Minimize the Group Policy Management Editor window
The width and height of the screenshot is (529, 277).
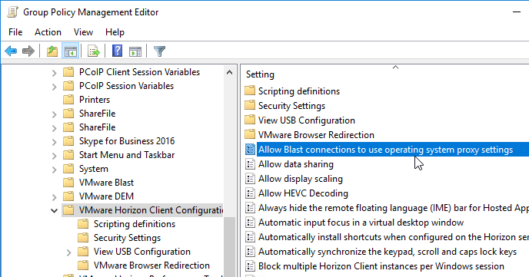click(x=517, y=12)
